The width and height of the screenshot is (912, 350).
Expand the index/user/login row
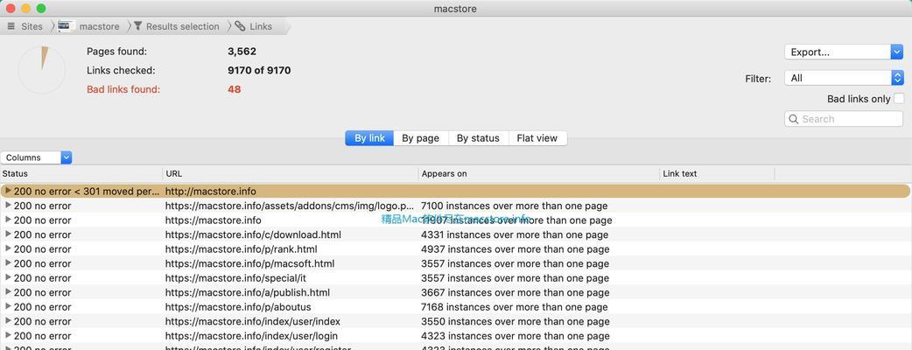(8, 336)
